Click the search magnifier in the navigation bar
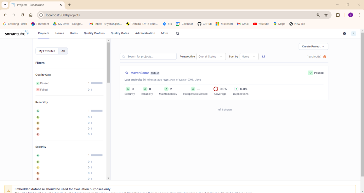The image size is (364, 193). (178, 33)
